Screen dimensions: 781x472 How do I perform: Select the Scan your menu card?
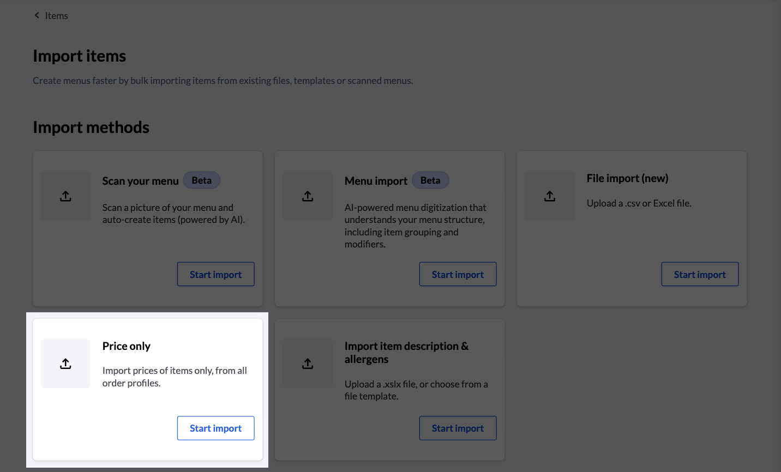point(148,228)
